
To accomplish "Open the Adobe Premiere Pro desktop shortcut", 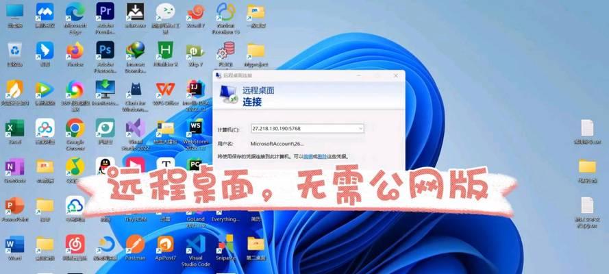I will point(105,12).
